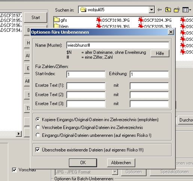This screenshot has width=193, height=181.
Task: Click the Abbrechen button
Action: coord(121,163)
